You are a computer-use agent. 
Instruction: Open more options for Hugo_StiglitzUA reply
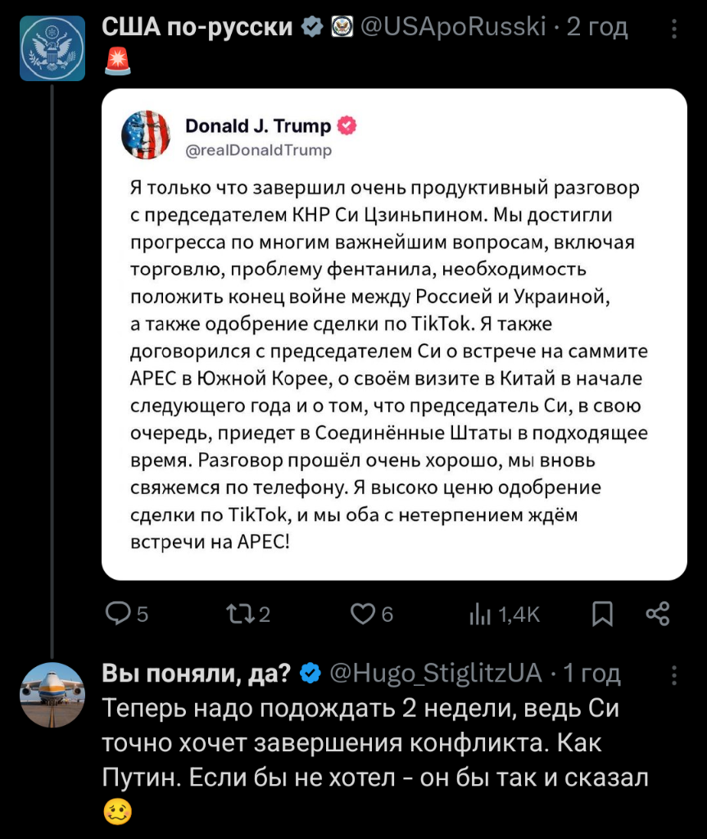coord(673,673)
